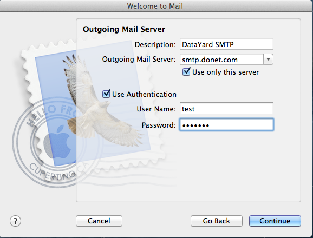
Task: Click the Welcome to Mail title bar
Action: click(x=155, y=6)
